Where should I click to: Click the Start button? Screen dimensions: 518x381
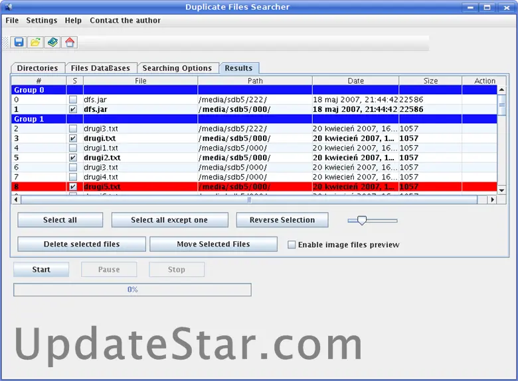(x=41, y=270)
